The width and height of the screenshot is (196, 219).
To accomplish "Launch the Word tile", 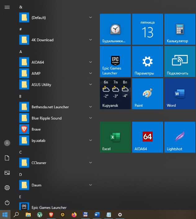I will tap(180, 94).
